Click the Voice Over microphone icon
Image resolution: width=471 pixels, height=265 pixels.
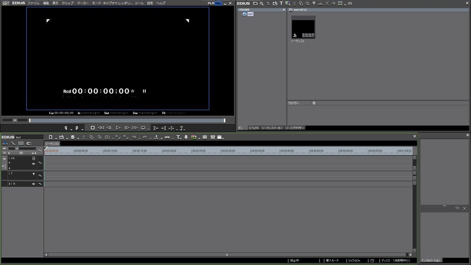186,137
